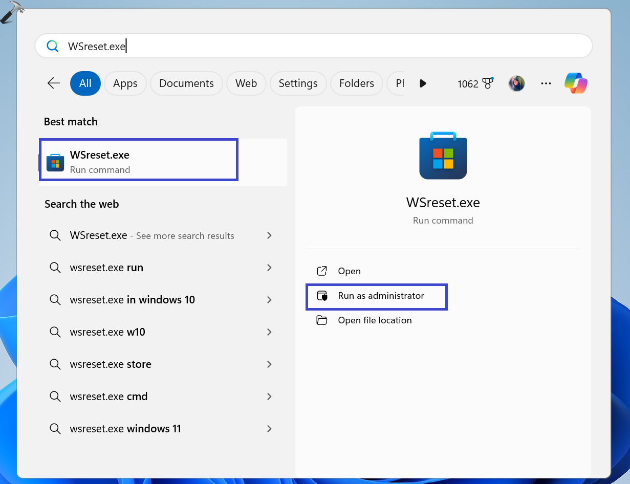Switch to the Settings filter tab
Viewport: 630px width, 484px height.
(x=298, y=83)
